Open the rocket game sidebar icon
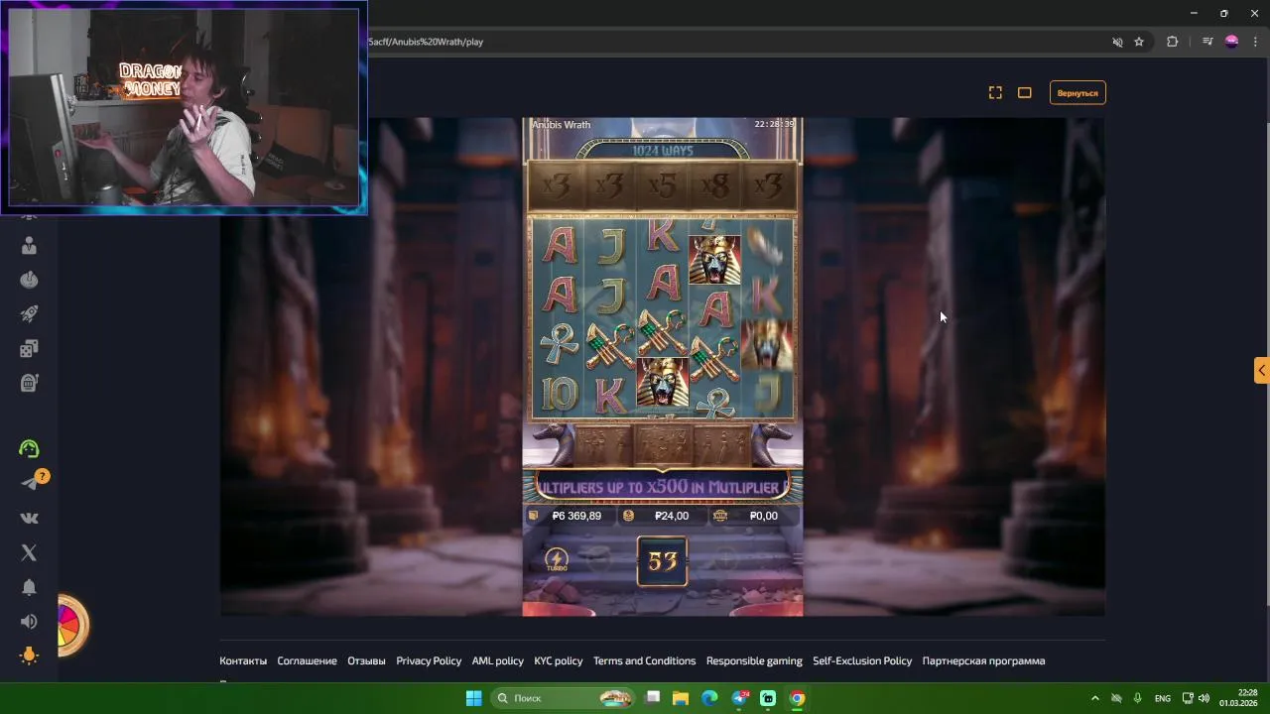This screenshot has width=1270, height=714. click(x=29, y=313)
